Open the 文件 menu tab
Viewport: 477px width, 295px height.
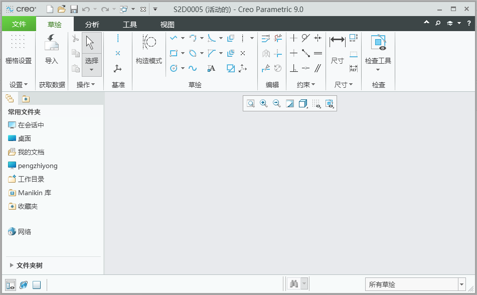(x=19, y=24)
